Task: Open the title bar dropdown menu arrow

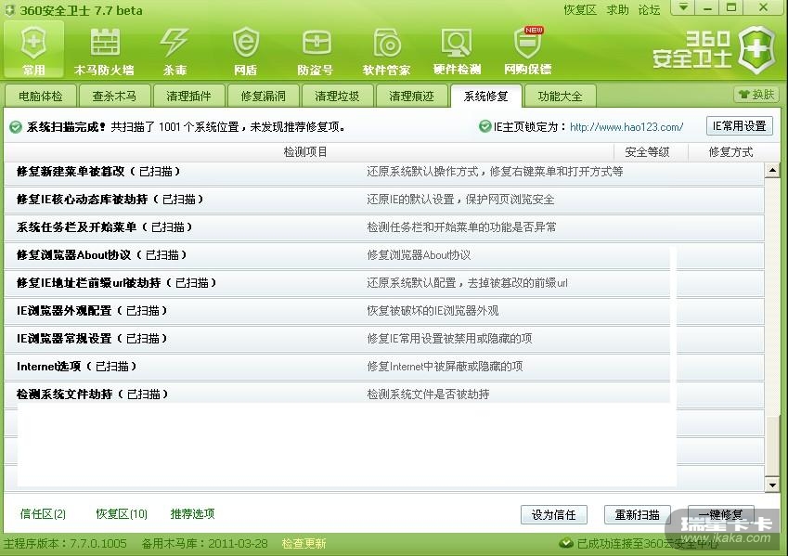Action: point(683,8)
